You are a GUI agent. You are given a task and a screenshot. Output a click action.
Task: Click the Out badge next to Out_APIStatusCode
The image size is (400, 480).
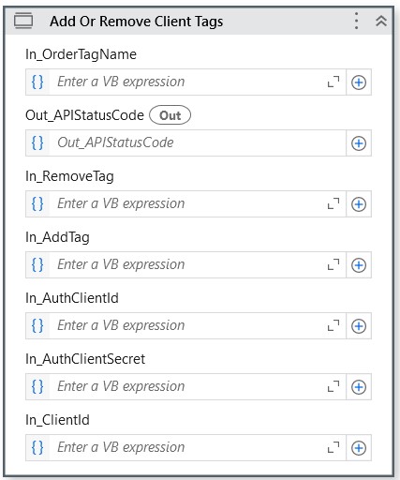click(x=170, y=115)
